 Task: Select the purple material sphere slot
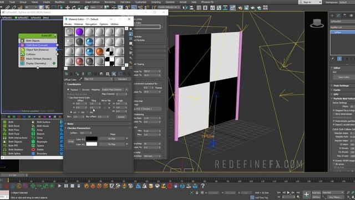(79, 32)
